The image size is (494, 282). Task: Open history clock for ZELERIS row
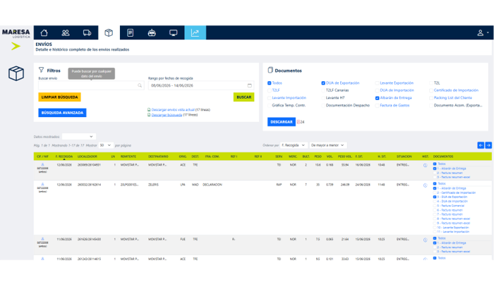coord(426,185)
